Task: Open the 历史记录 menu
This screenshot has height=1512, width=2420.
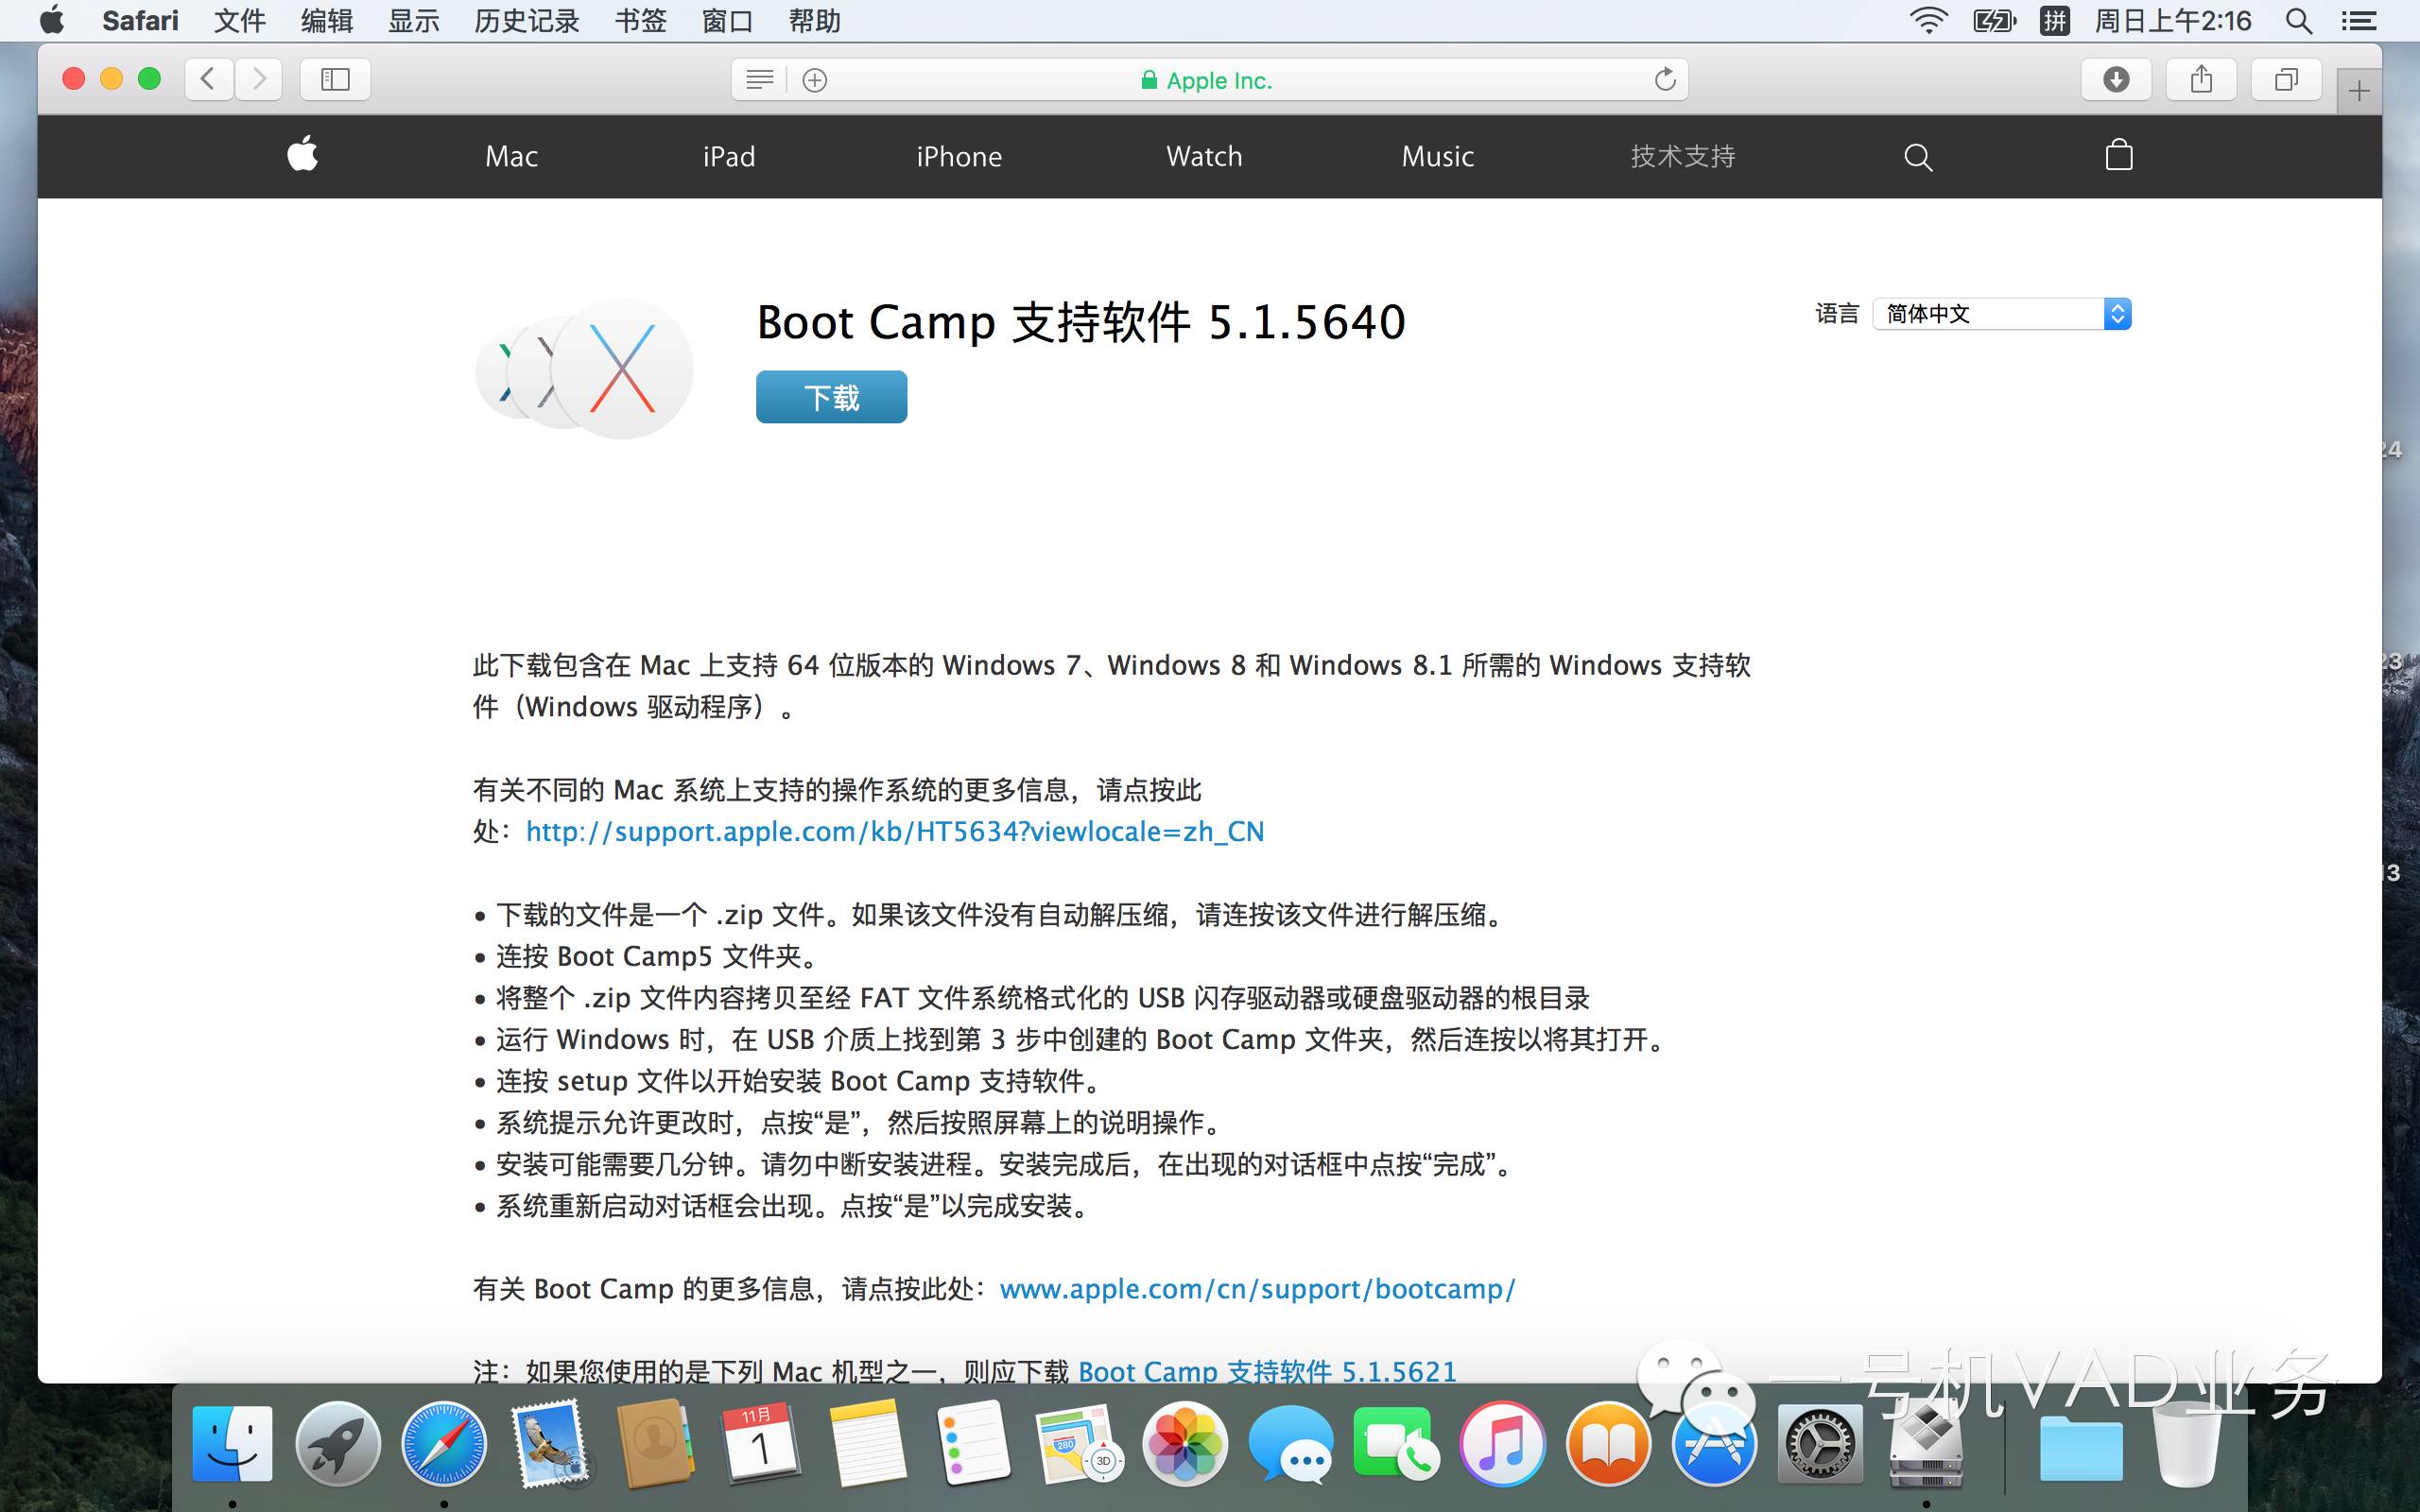Action: point(526,21)
